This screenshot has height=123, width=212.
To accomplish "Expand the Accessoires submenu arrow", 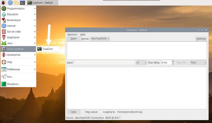I will point(35,55).
